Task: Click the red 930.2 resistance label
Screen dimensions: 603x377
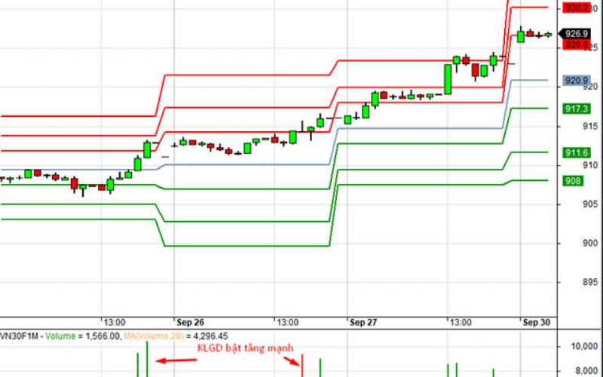Action: (576, 8)
